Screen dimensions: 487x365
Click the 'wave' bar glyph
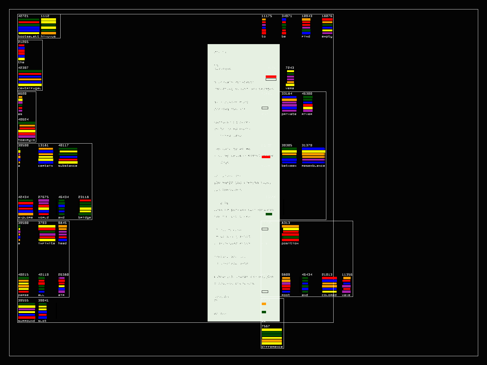tap(346, 285)
